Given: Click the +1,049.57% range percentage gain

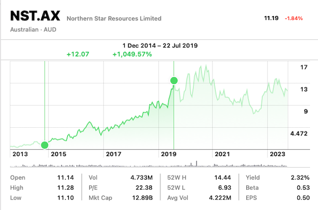Looking at the screenshot, I should (x=132, y=54).
